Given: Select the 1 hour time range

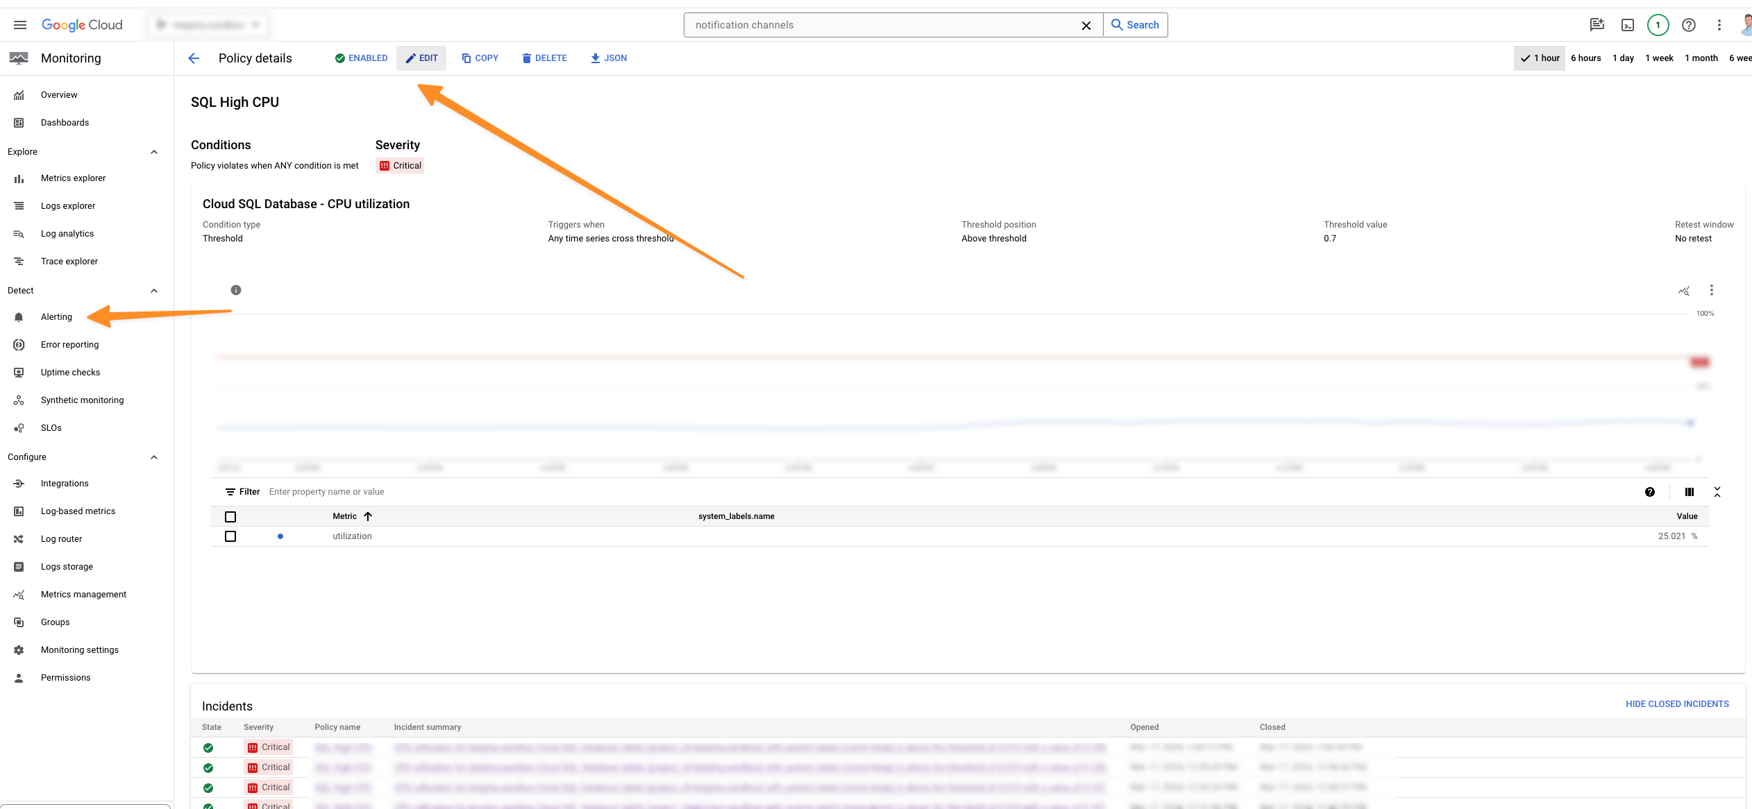Looking at the screenshot, I should point(1540,58).
